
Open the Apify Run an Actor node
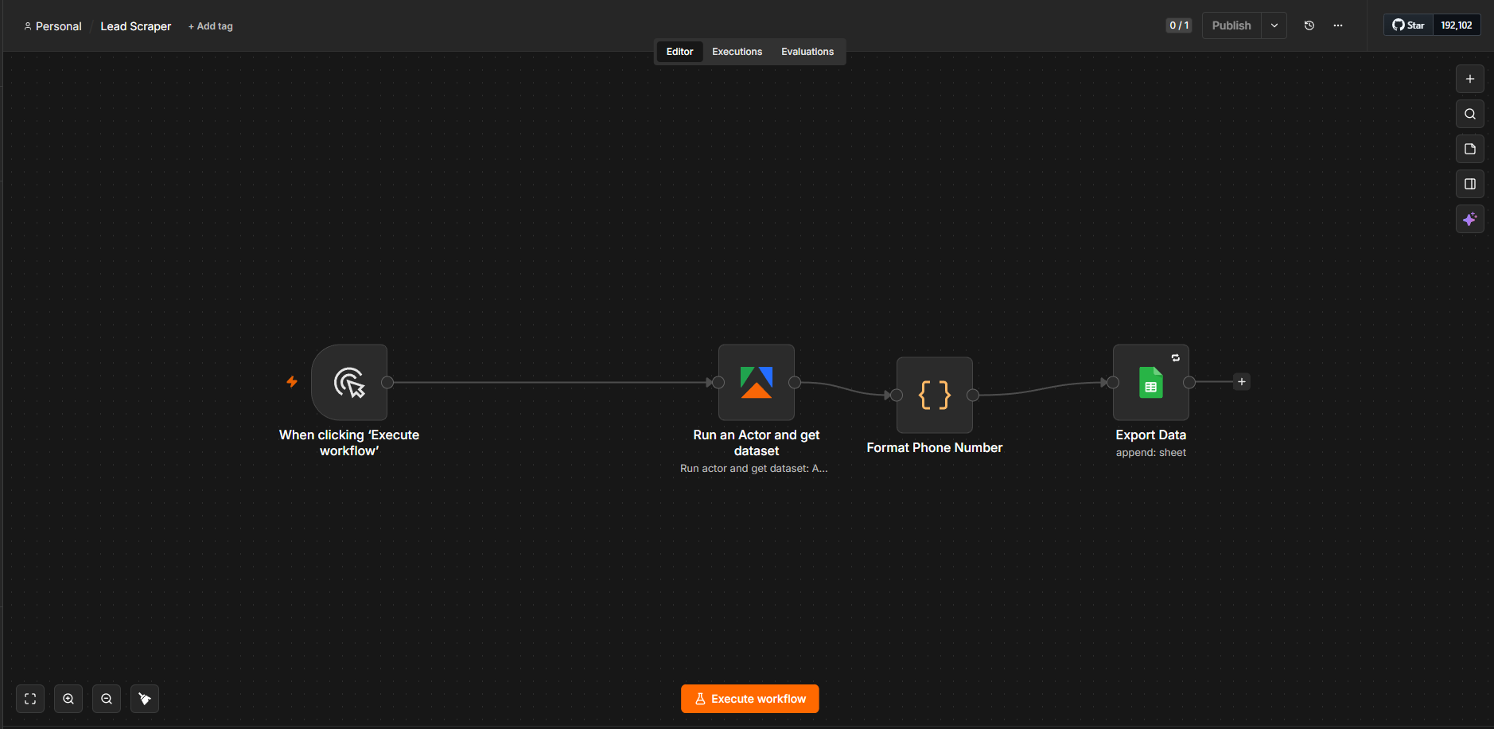pos(757,382)
